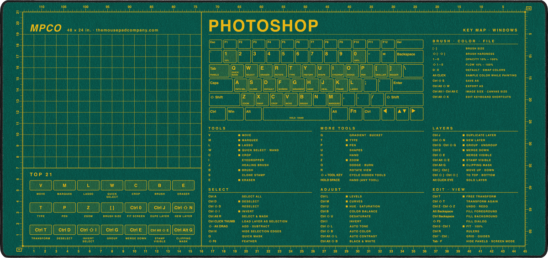Click the A key labeled PATH SEL

click(x=241, y=85)
